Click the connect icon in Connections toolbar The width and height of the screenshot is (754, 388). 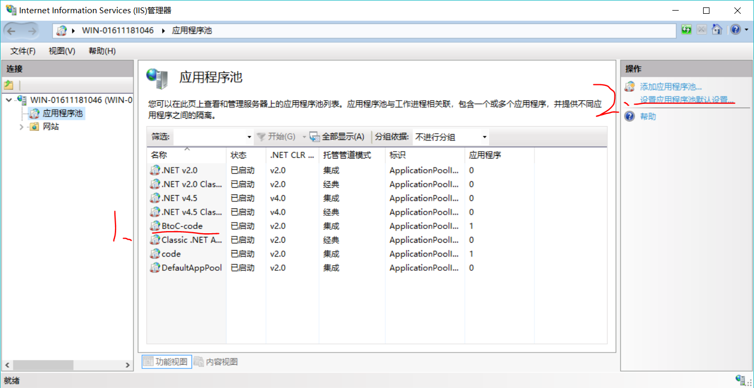(x=8, y=85)
